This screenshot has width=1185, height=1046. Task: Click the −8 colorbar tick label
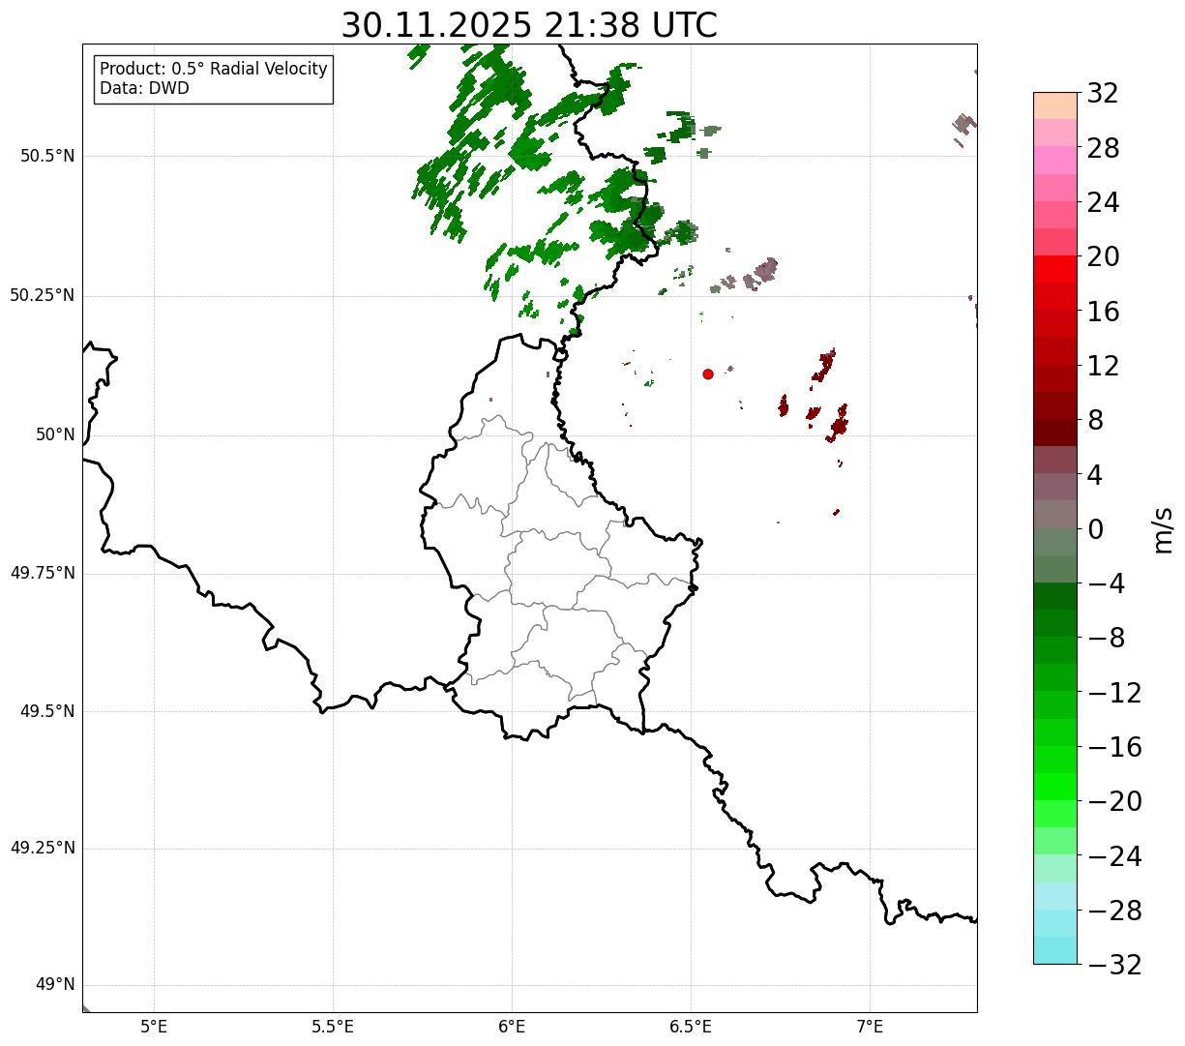coord(1107,639)
